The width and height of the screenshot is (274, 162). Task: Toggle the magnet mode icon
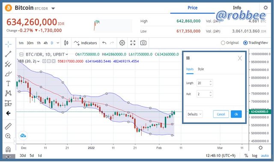tap(8, 149)
